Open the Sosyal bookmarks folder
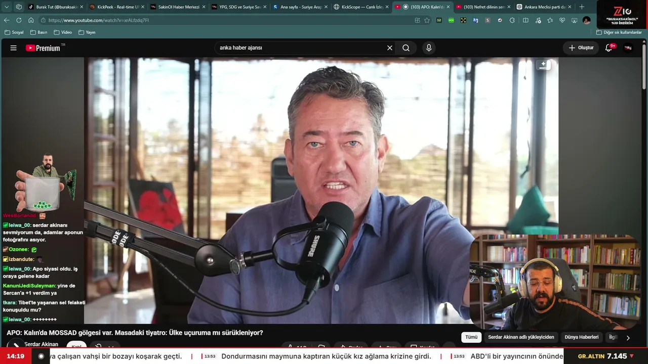Screen dimensions: 648x364 pyautogui.click(x=14, y=32)
